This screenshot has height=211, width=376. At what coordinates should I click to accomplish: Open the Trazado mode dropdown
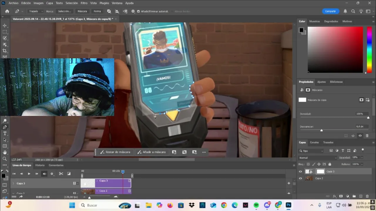point(36,11)
